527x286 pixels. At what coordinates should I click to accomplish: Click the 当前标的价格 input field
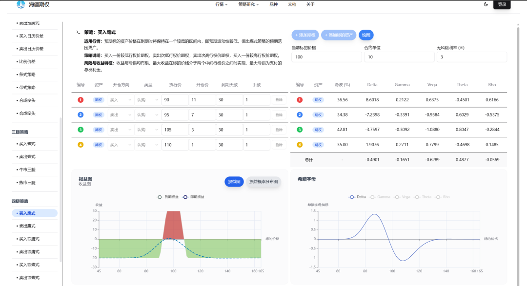point(326,57)
